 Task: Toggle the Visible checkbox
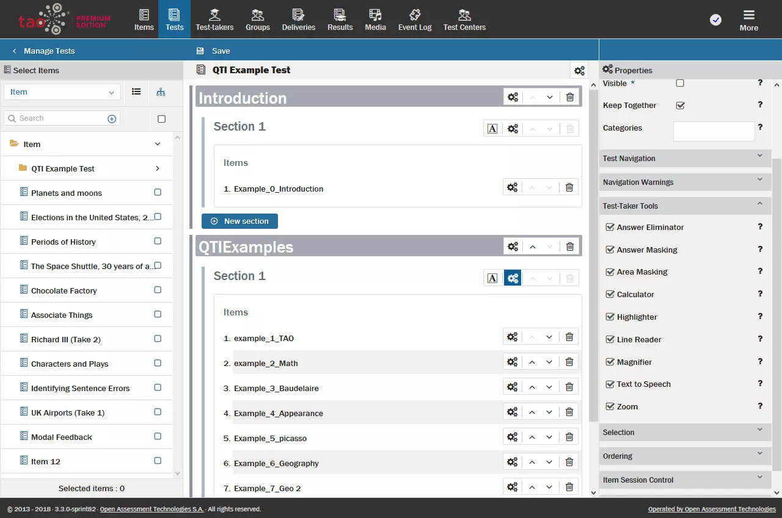[680, 83]
